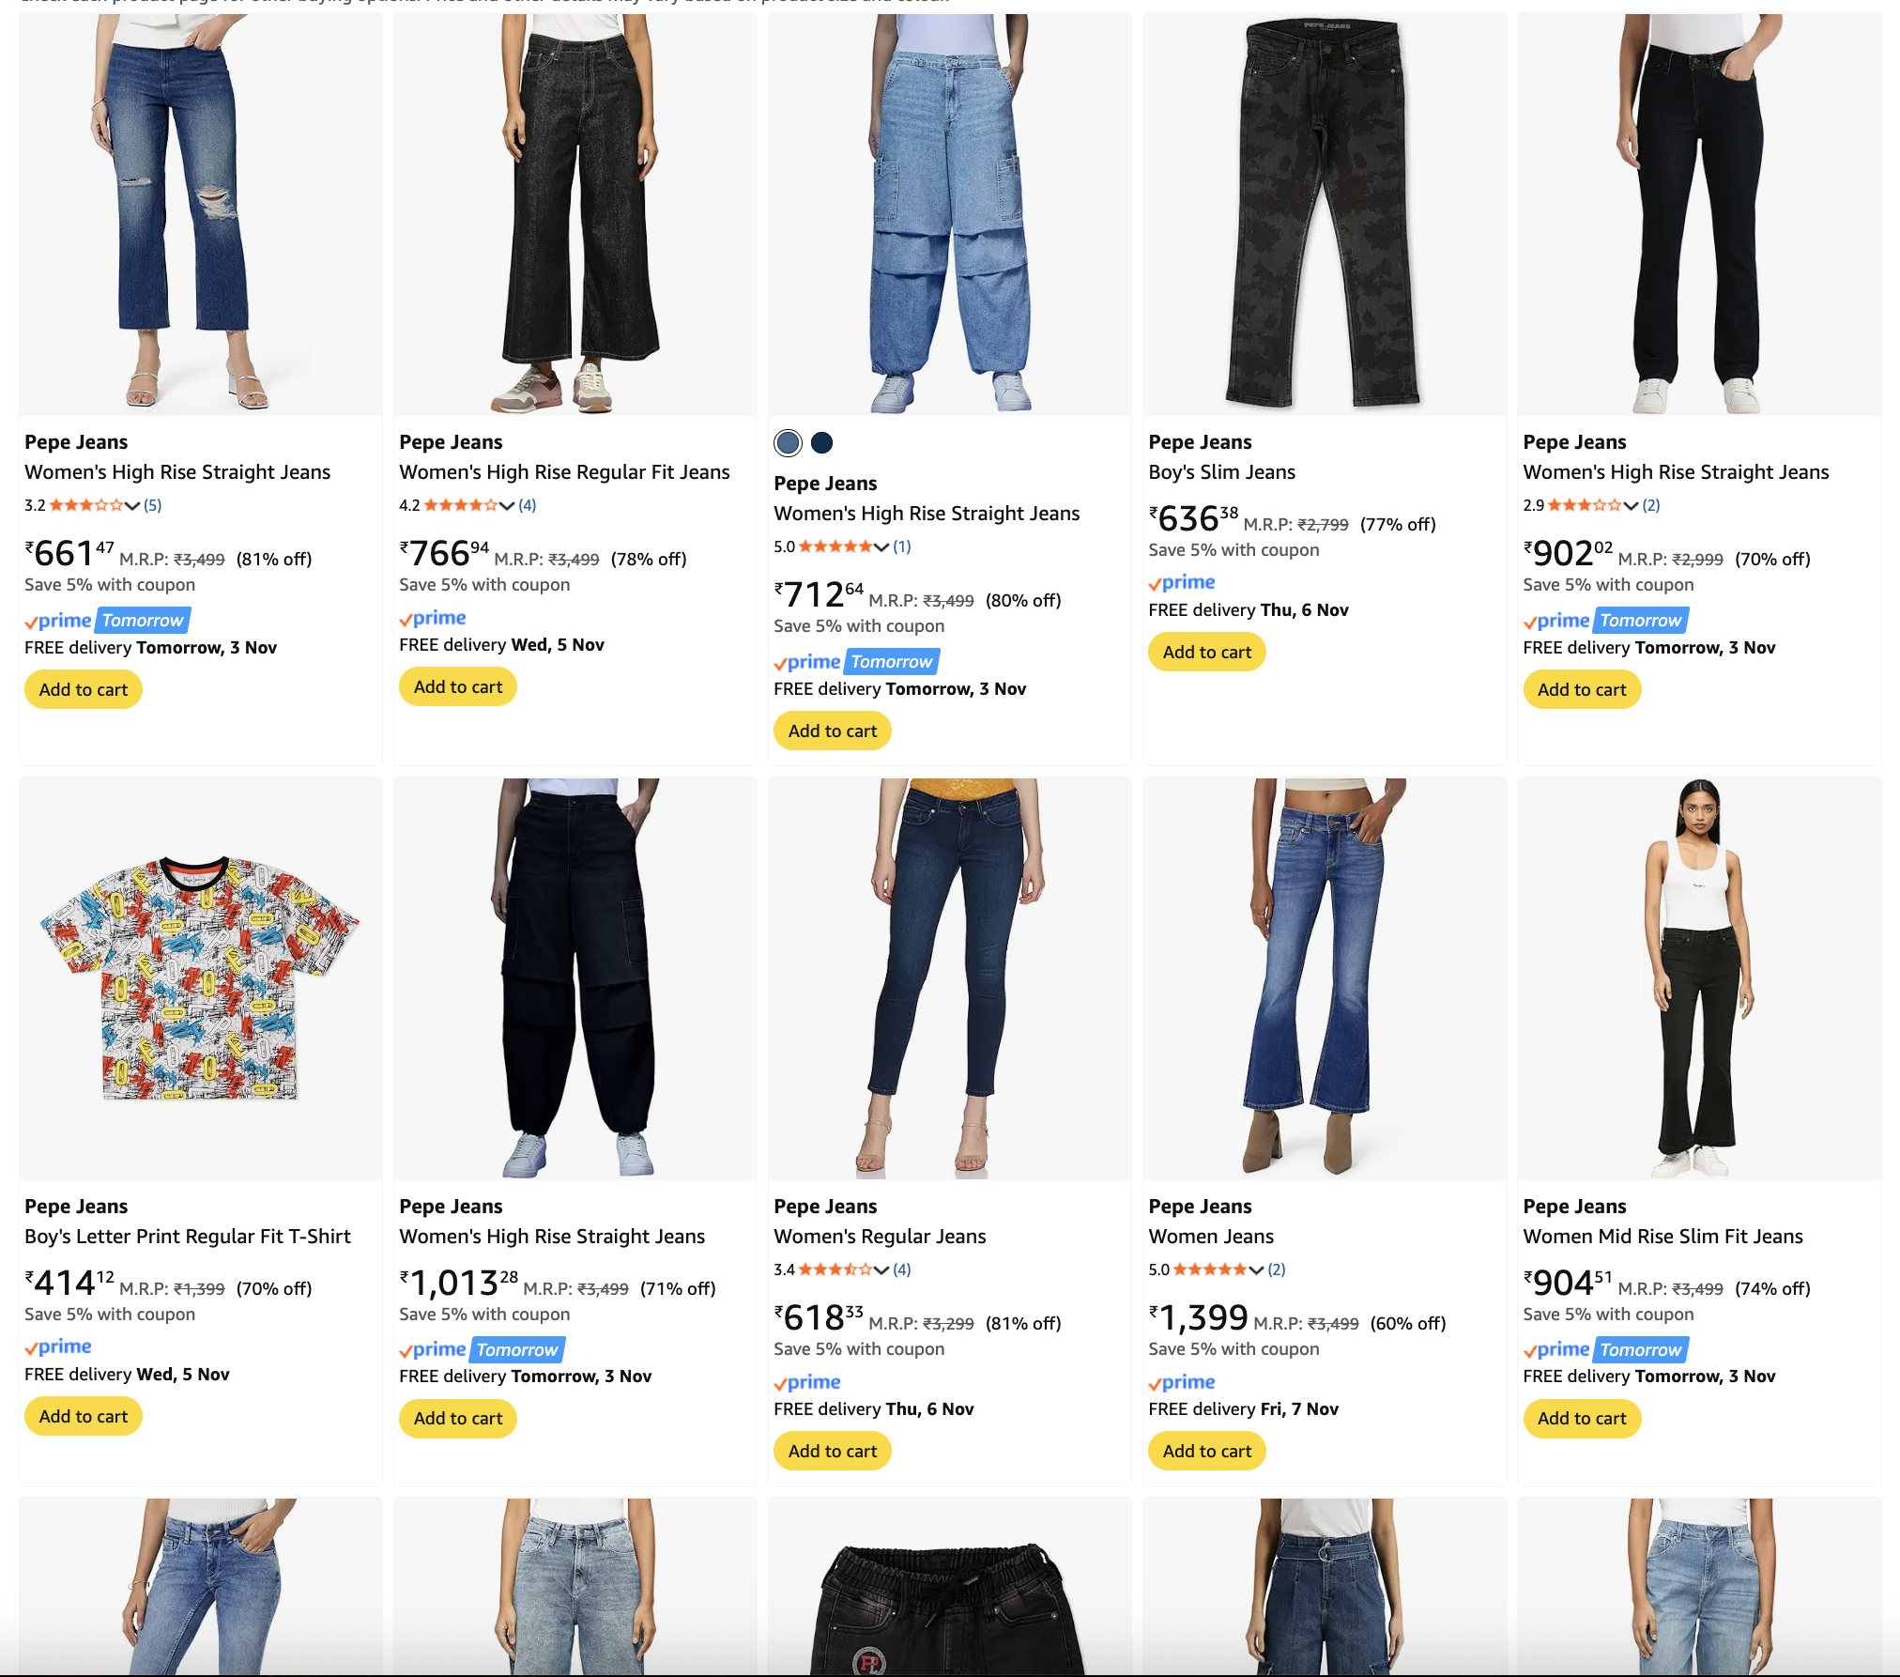Select the dark navy colour swatch
This screenshot has width=1900, height=1677.
pos(821,442)
